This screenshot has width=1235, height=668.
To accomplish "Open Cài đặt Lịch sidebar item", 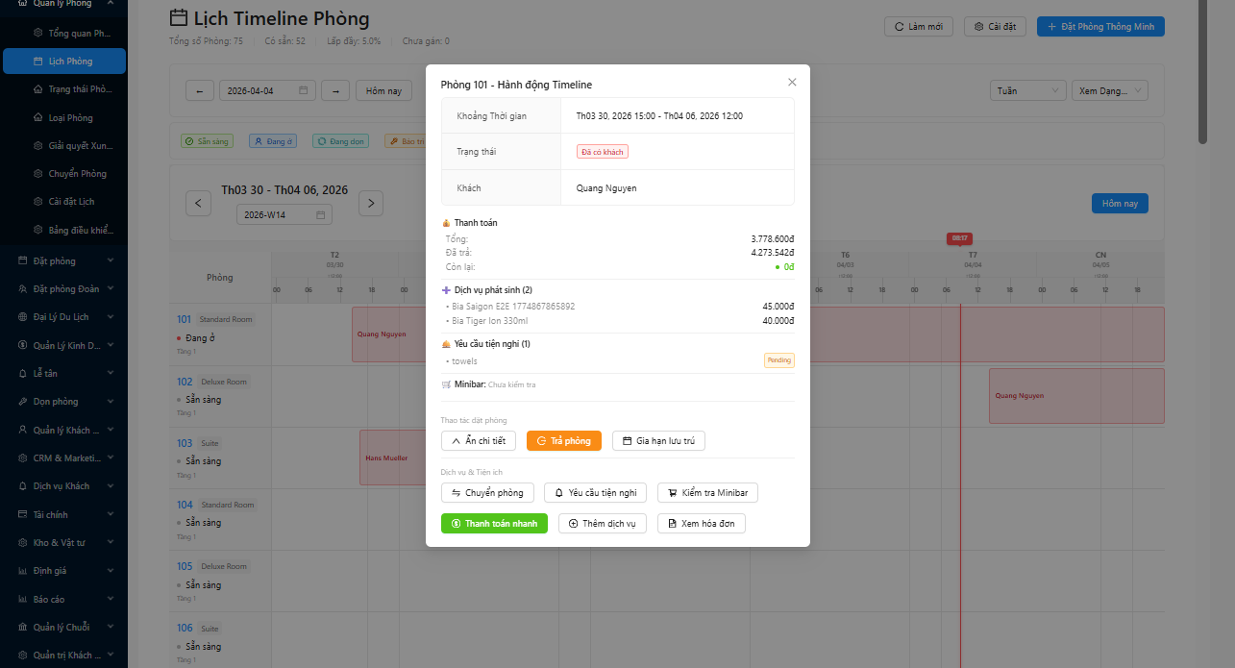I will (x=64, y=202).
